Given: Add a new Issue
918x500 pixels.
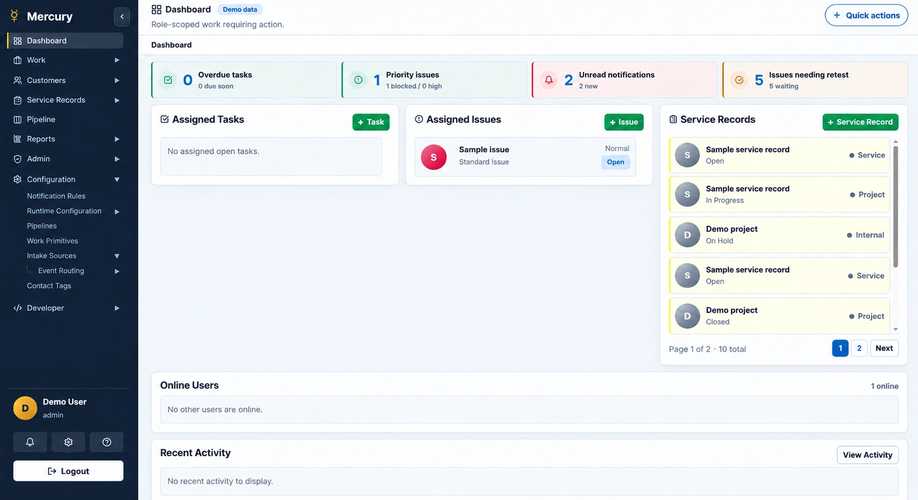Looking at the screenshot, I should tap(624, 122).
